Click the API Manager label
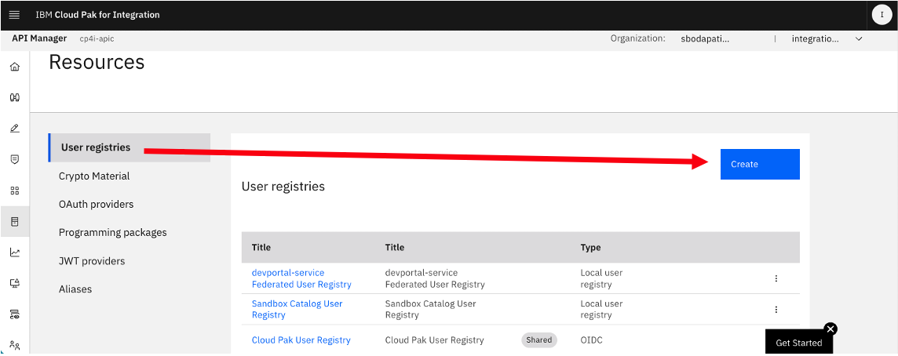This screenshot has height=356, width=898. (39, 38)
